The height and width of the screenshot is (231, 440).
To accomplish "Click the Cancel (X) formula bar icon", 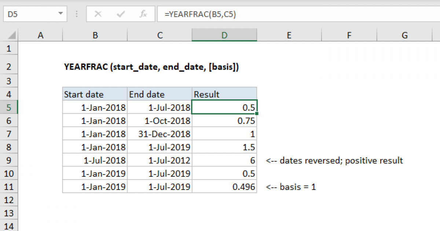I will 98,14.
